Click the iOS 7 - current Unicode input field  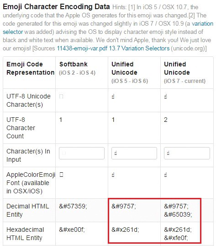point(187,153)
